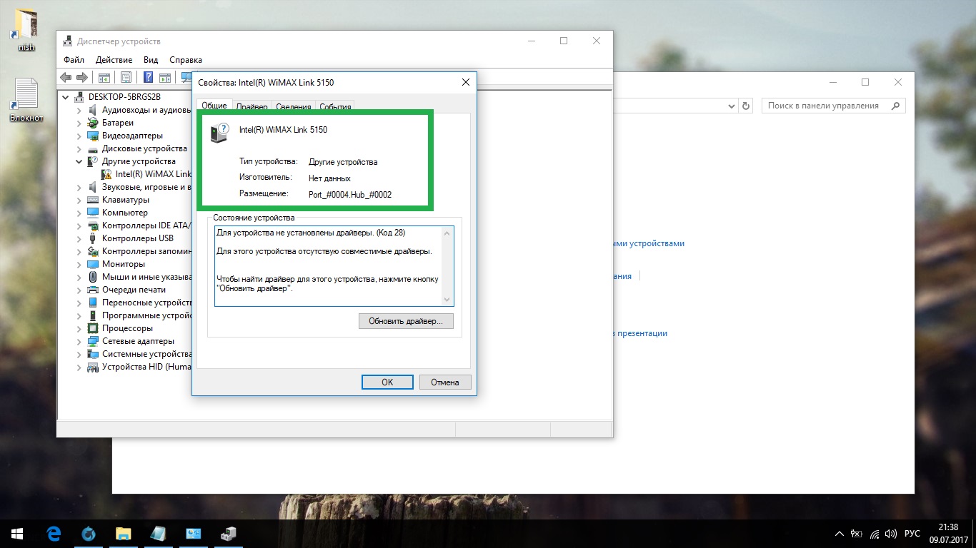Select the Клавиатуры tree item
This screenshot has height=548, width=976.
[x=126, y=200]
